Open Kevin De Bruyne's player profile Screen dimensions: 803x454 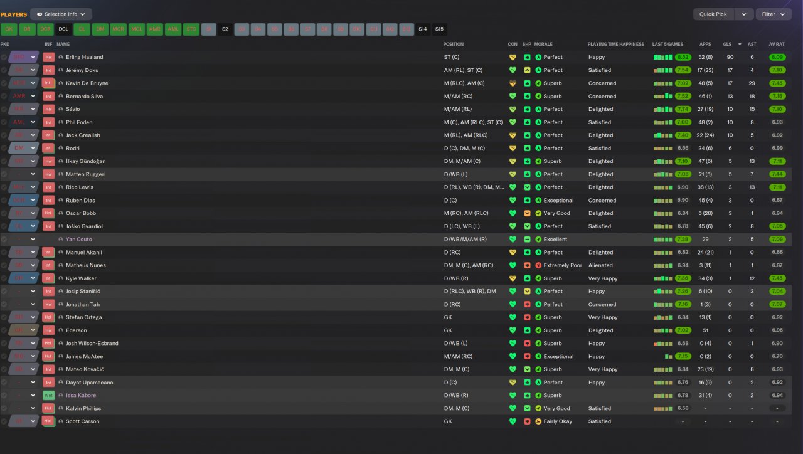(x=87, y=83)
